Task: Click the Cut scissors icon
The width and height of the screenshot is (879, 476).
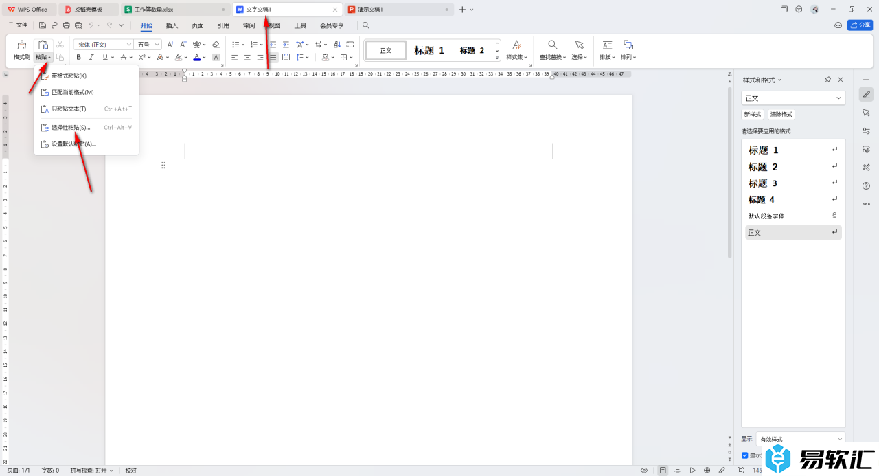Action: (60, 44)
